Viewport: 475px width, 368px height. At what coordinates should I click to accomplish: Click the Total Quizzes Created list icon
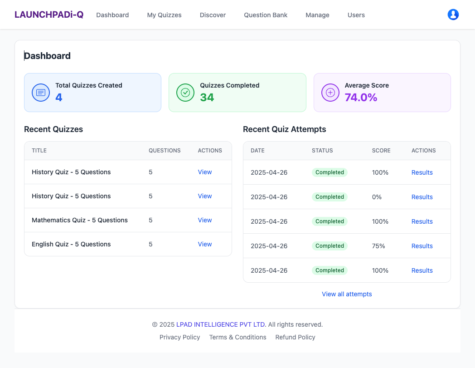coord(41,93)
